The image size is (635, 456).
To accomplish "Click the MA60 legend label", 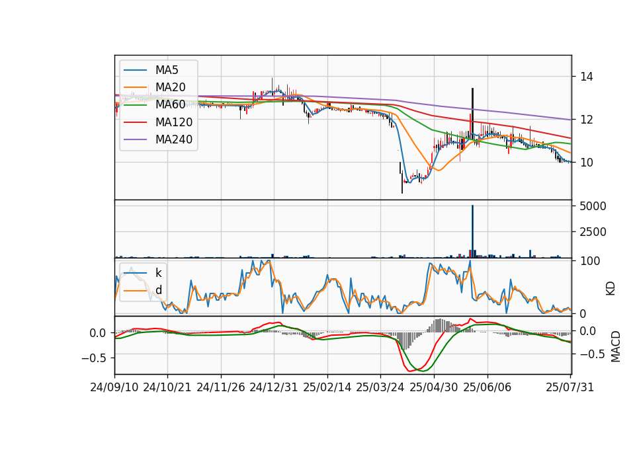I will click(170, 105).
